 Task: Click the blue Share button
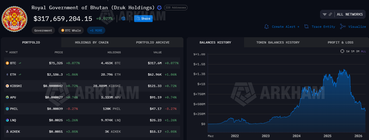[143, 18]
